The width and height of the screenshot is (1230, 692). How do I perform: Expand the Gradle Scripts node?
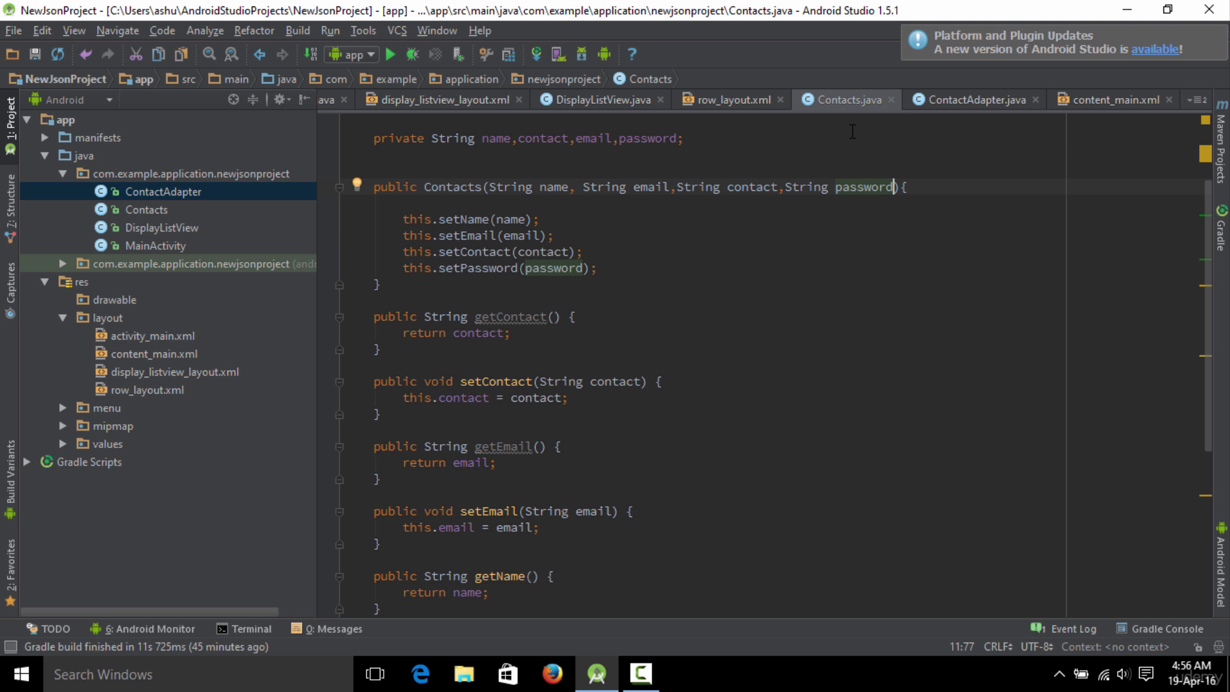(x=27, y=462)
